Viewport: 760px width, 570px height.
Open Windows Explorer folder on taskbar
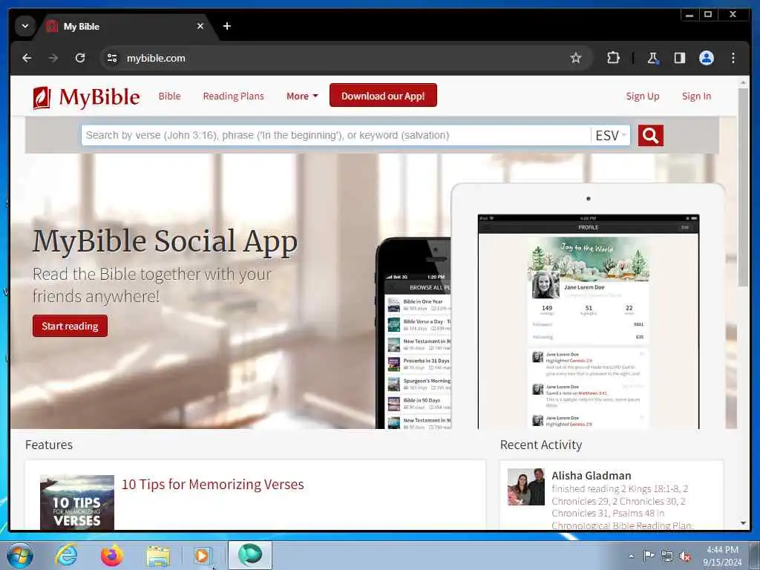[158, 556]
